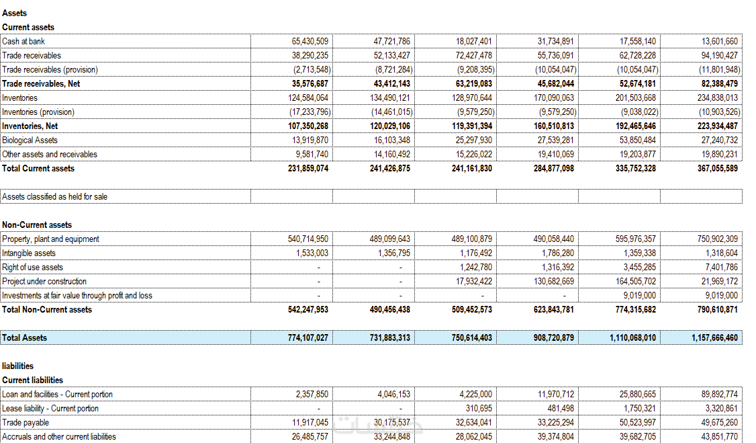
Task: Select 'Assets classified as held for sale' cell
Action: pyautogui.click(x=126, y=196)
